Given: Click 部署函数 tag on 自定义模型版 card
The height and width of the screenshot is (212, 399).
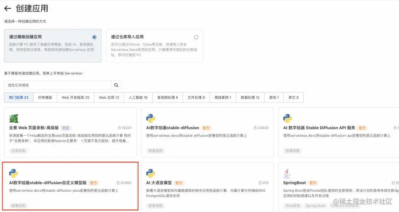Looking at the screenshot, I should tap(18, 206).
